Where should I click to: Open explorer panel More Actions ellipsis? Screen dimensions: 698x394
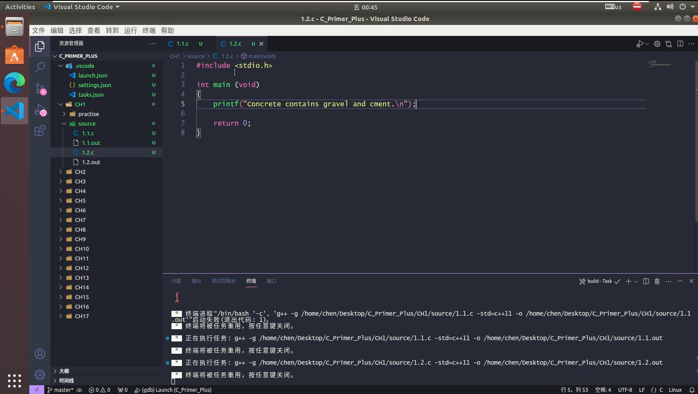(153, 43)
